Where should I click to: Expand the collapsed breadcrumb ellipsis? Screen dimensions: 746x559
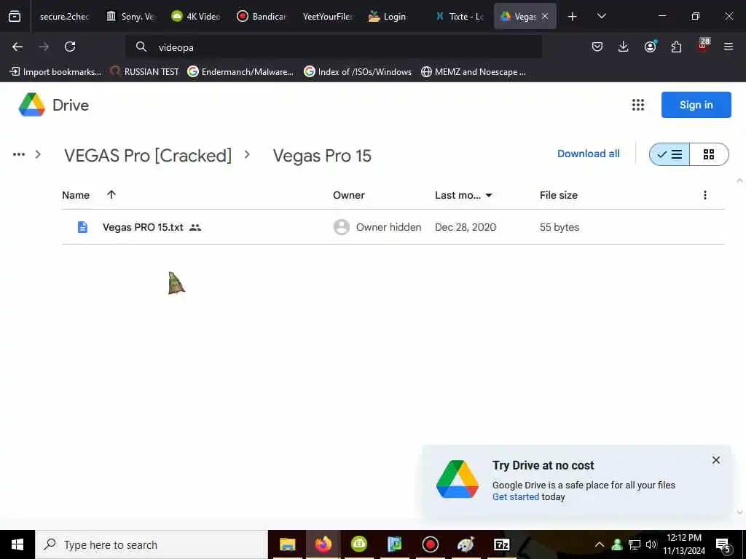click(19, 154)
